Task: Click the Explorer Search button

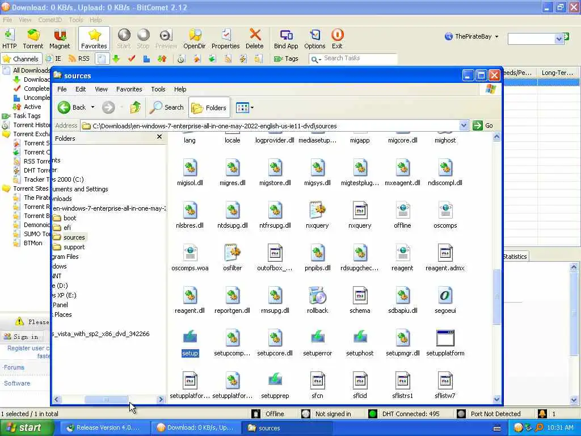Action: click(167, 107)
